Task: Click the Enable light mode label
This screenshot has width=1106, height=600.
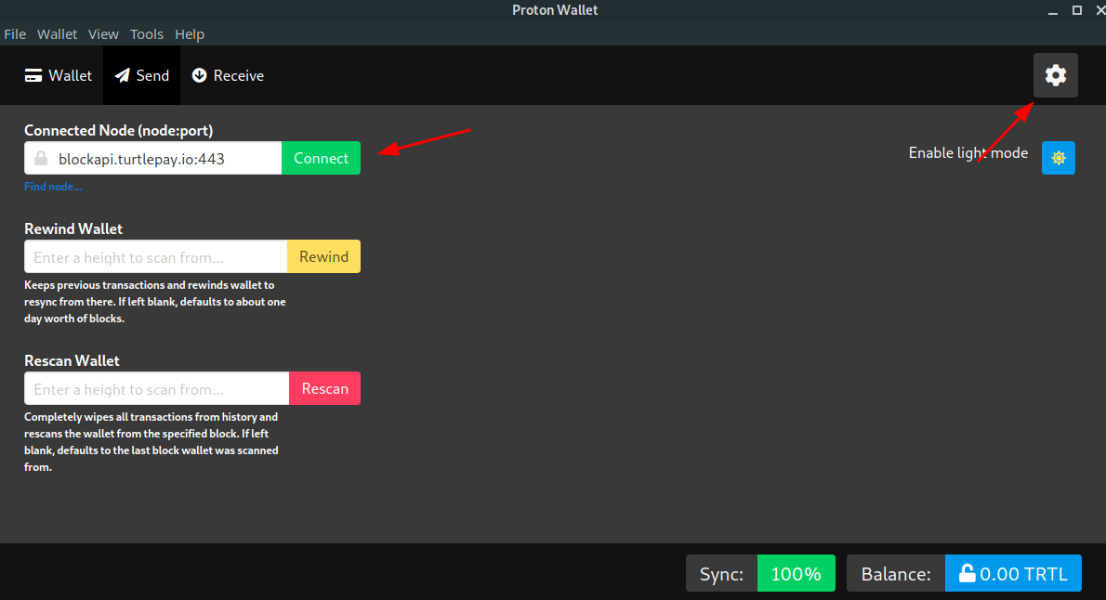Action: point(968,153)
